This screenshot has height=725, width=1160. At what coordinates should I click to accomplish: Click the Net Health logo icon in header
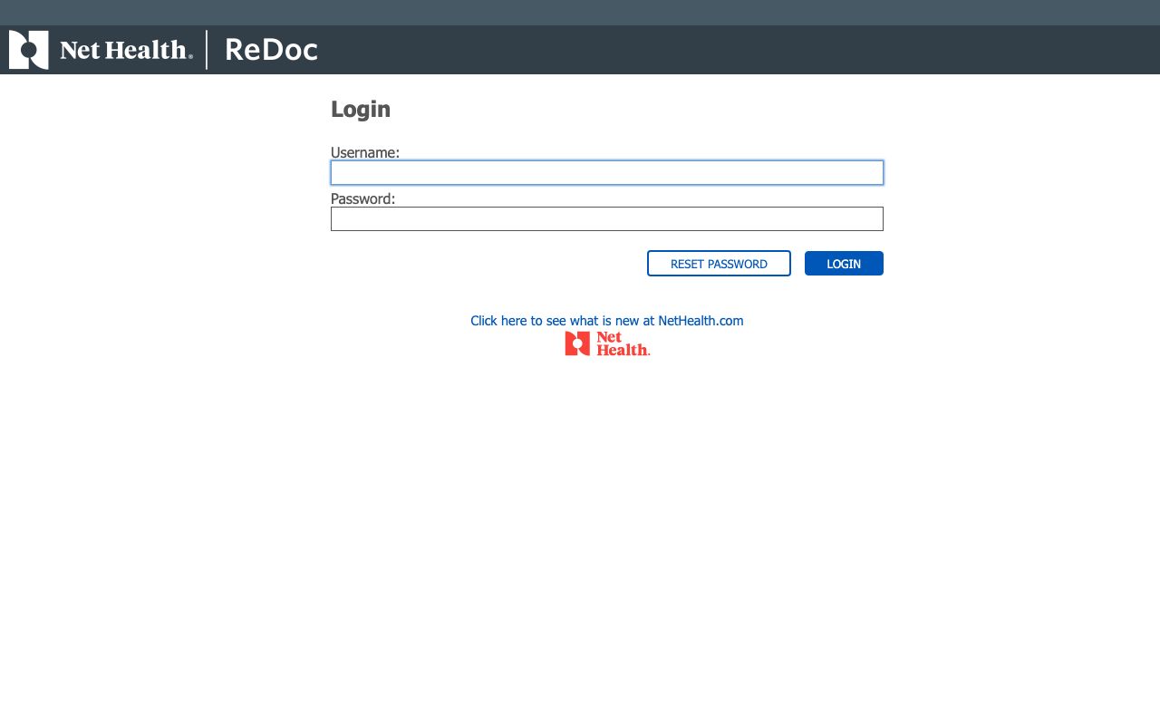click(28, 50)
